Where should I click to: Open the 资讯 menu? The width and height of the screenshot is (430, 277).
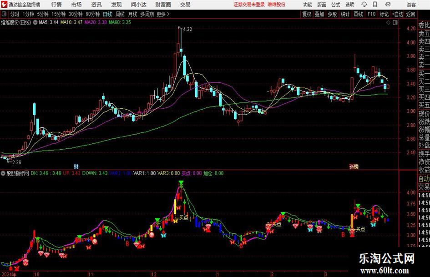[96, 5]
